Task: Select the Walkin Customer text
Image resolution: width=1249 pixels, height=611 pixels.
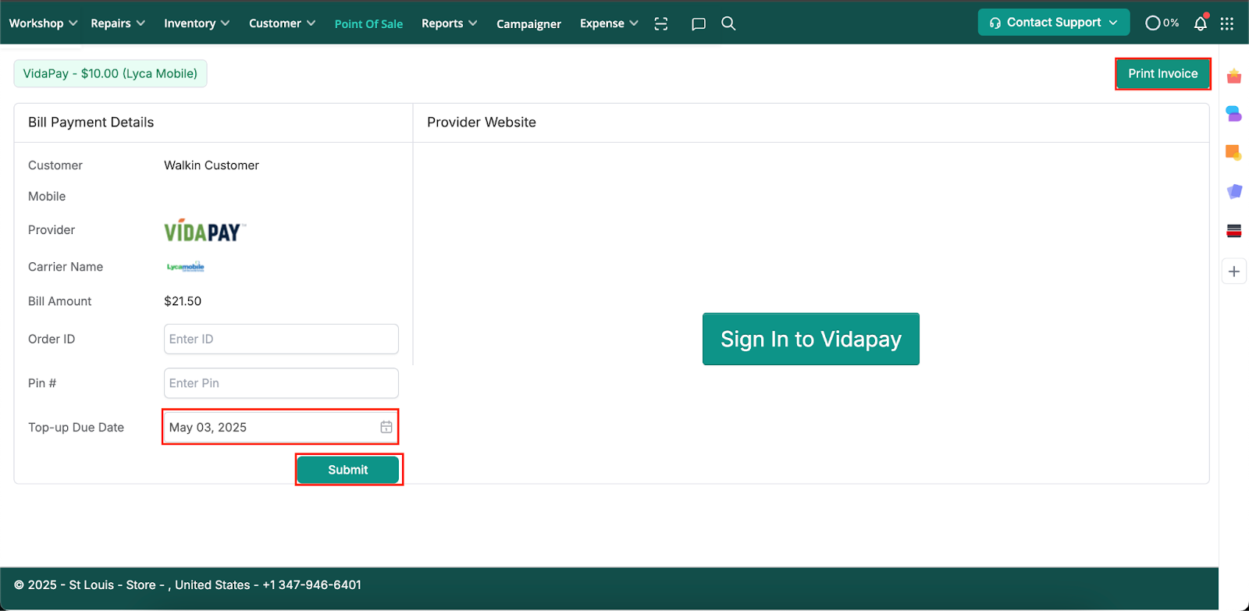Action: (212, 165)
